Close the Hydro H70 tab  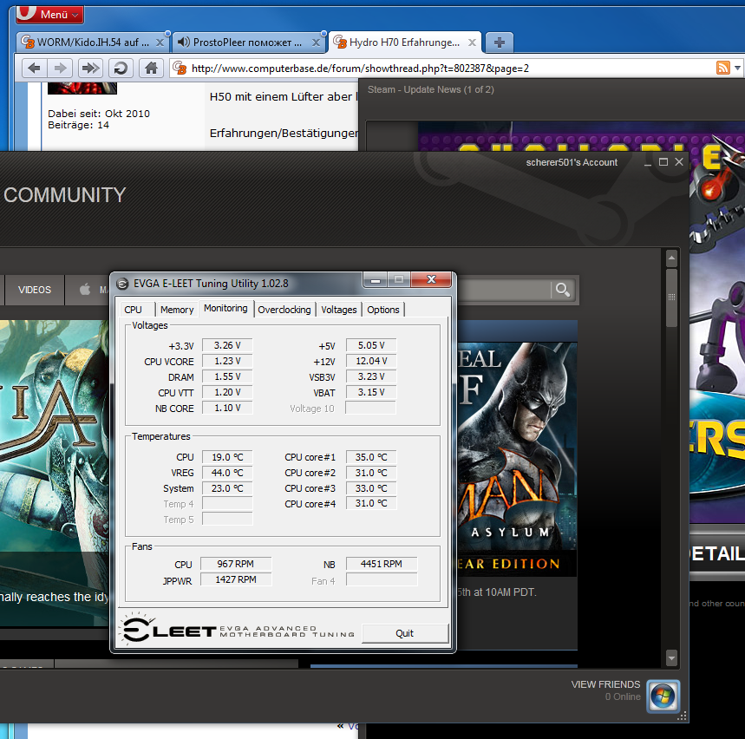473,43
